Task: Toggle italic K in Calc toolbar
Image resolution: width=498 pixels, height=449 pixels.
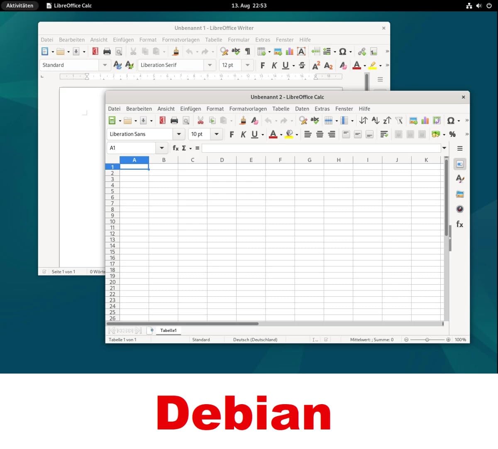Action: [x=243, y=134]
